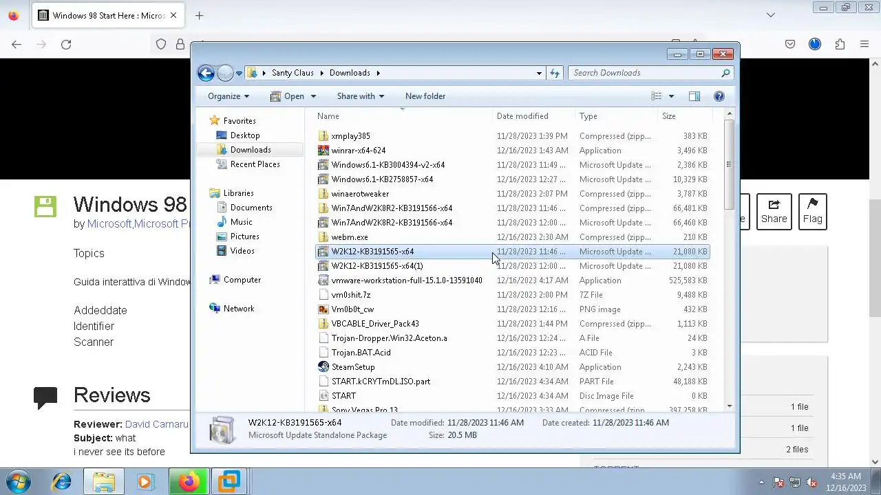This screenshot has width=881, height=495.
Task: Open the Firefox hamburger menu
Action: pos(864,44)
